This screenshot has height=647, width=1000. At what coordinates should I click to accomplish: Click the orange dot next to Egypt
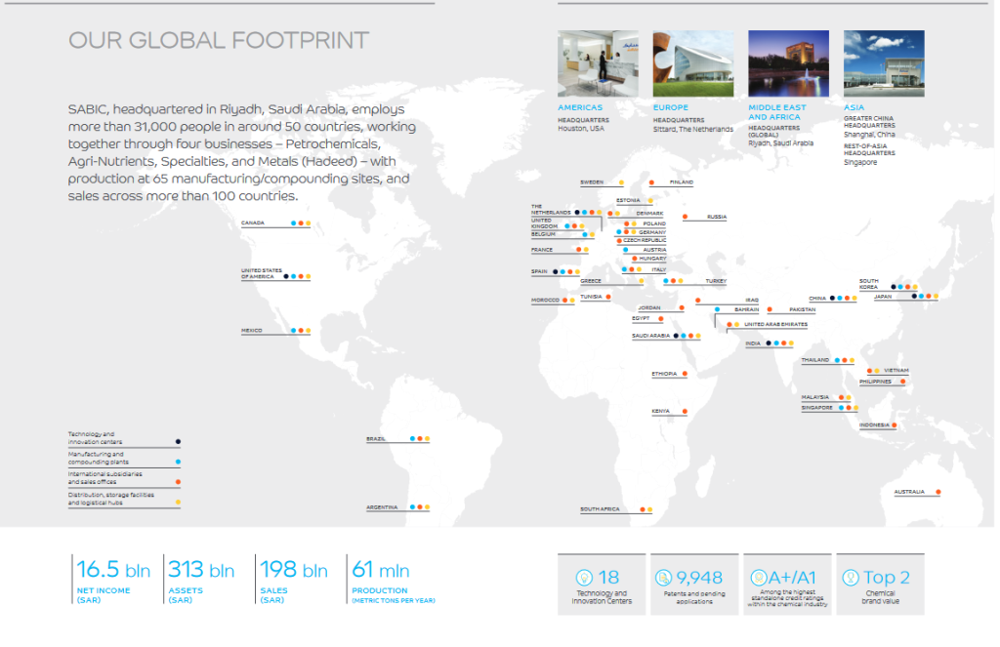click(x=661, y=319)
